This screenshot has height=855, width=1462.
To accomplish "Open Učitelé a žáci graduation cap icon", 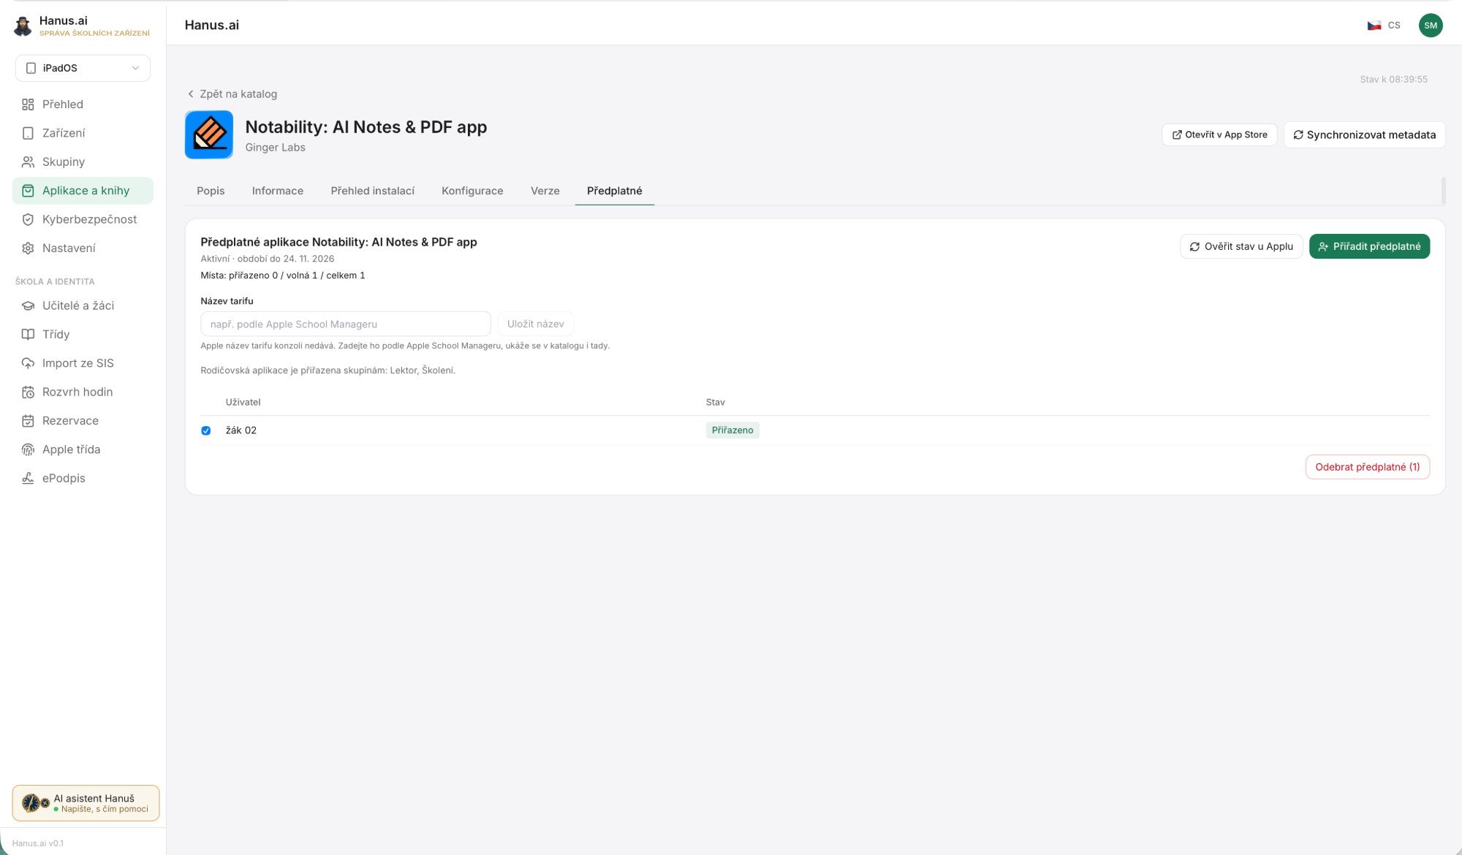I will point(28,305).
